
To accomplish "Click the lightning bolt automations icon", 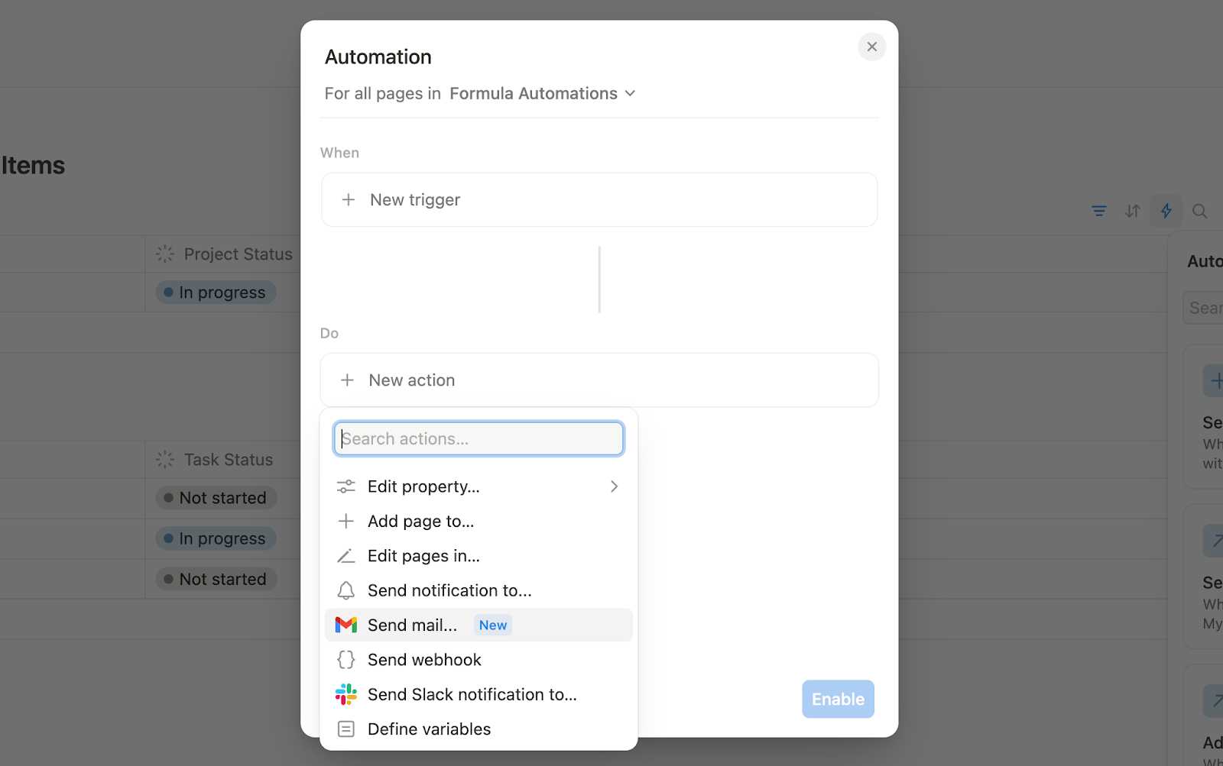I will click(x=1166, y=211).
